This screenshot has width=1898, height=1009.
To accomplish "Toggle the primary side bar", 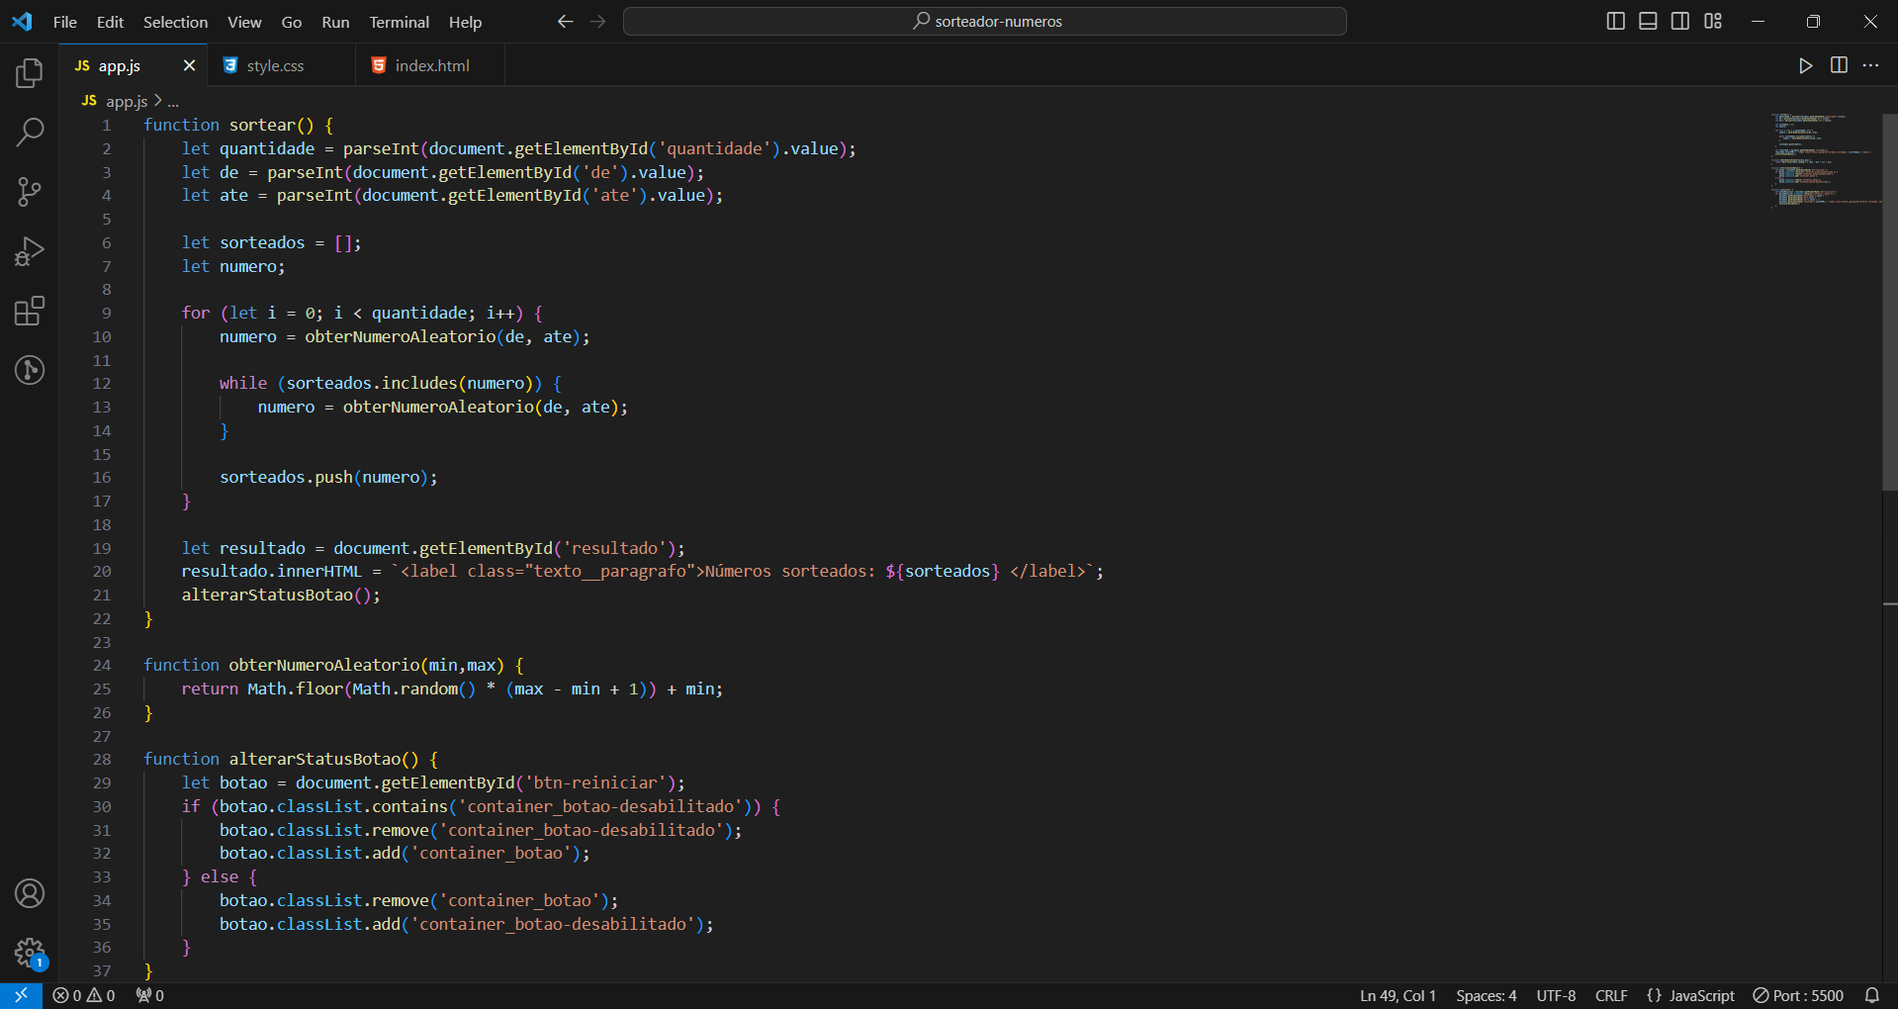I will click(x=1616, y=21).
